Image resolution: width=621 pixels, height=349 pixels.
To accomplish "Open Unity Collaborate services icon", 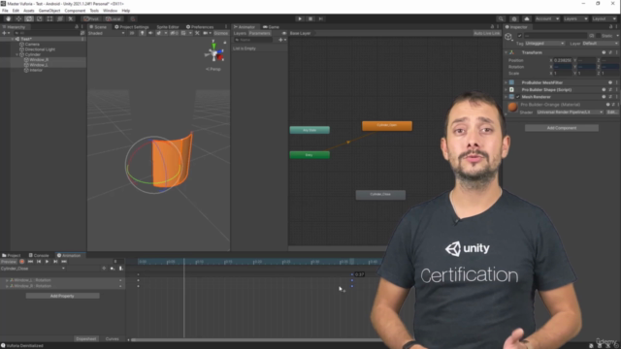I will coord(514,18).
